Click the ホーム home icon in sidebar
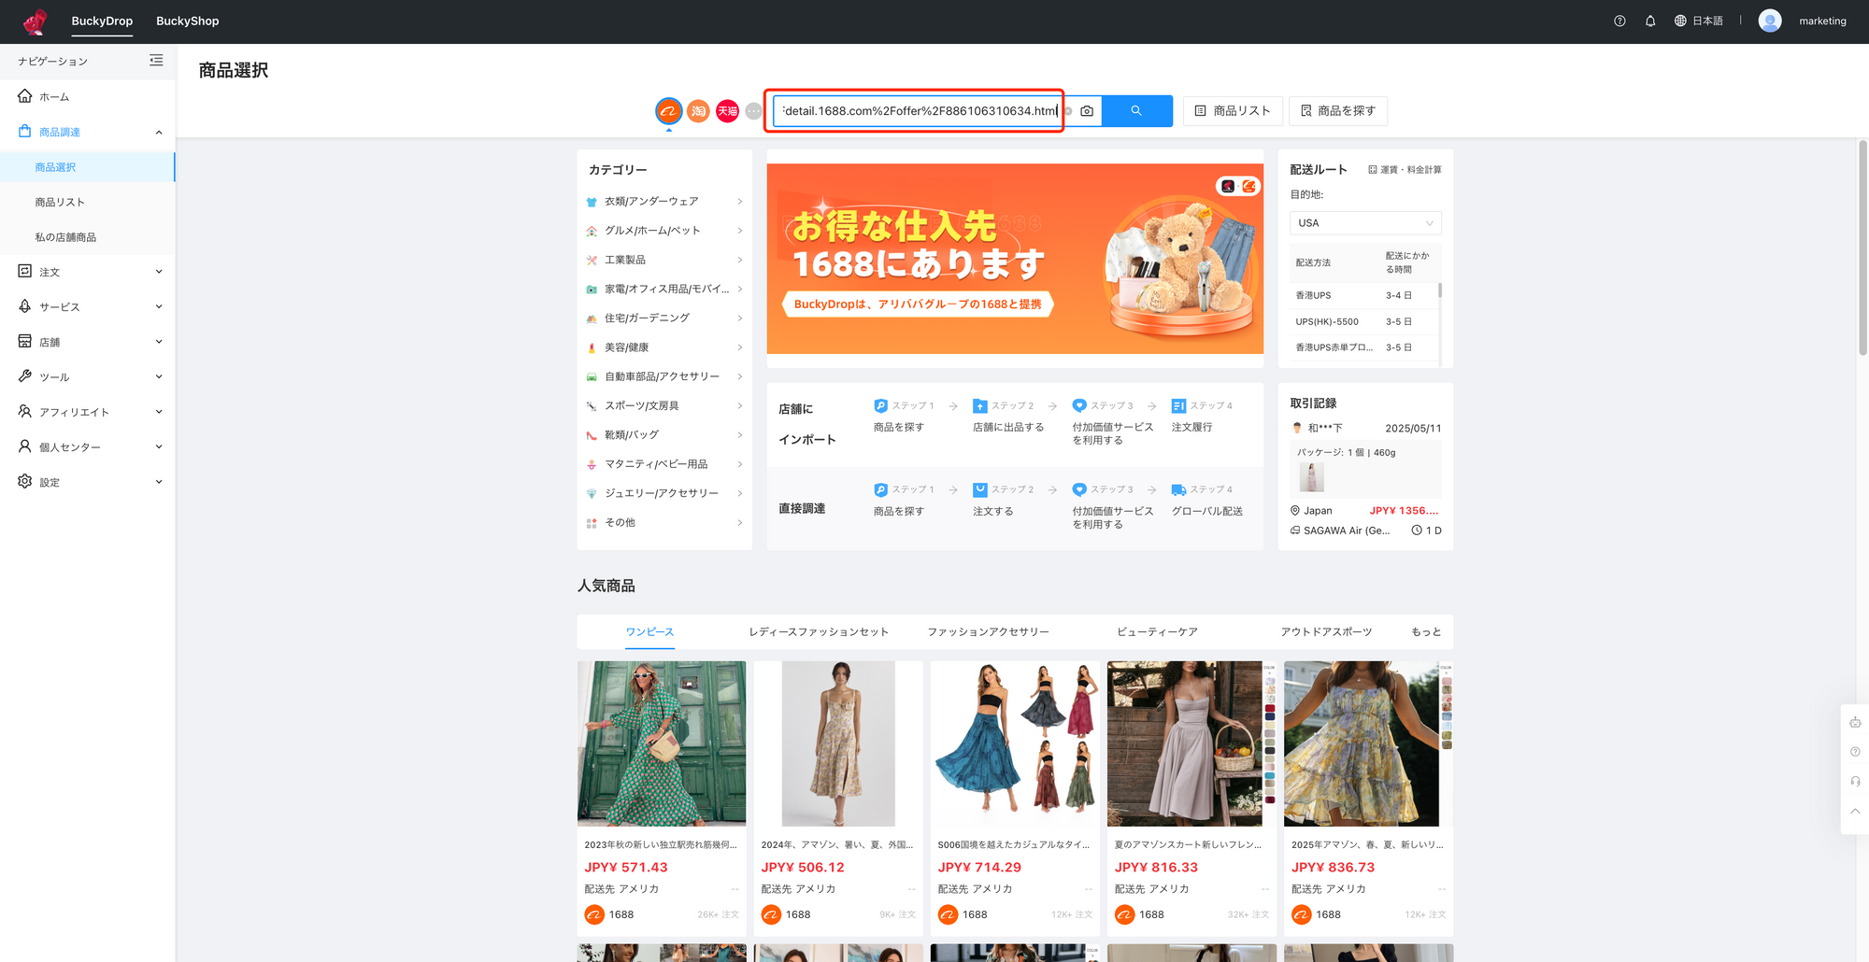1869x962 pixels. 25,96
